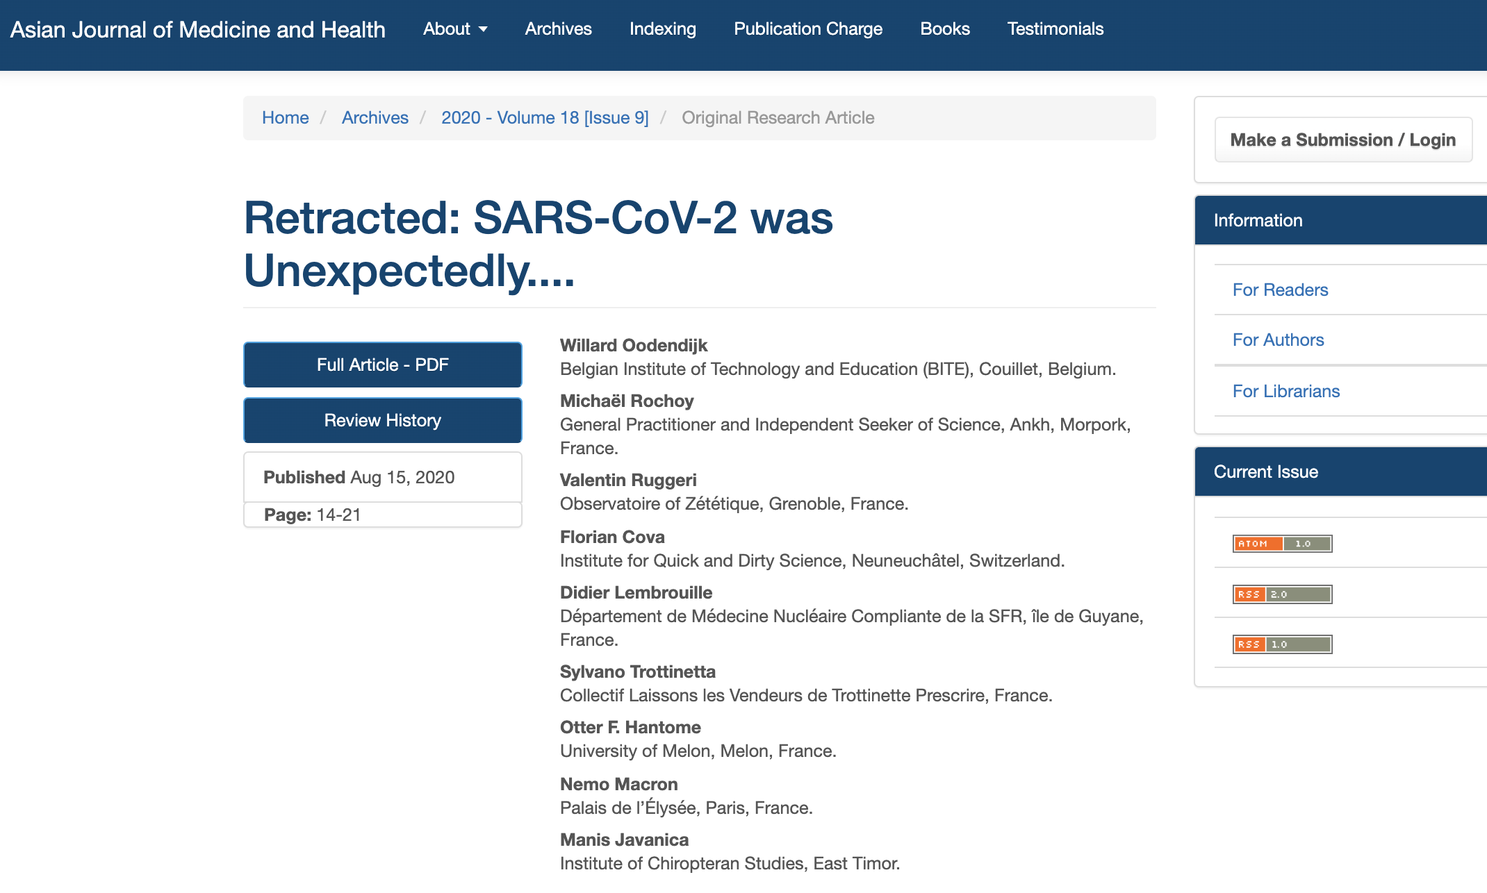The height and width of the screenshot is (893, 1487).
Task: Open the RSS 1.0 feed badge
Action: (1282, 644)
